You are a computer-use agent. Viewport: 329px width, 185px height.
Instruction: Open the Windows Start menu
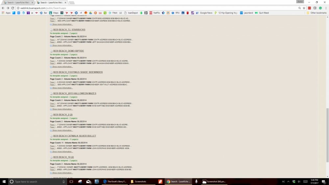[x=4, y=181]
